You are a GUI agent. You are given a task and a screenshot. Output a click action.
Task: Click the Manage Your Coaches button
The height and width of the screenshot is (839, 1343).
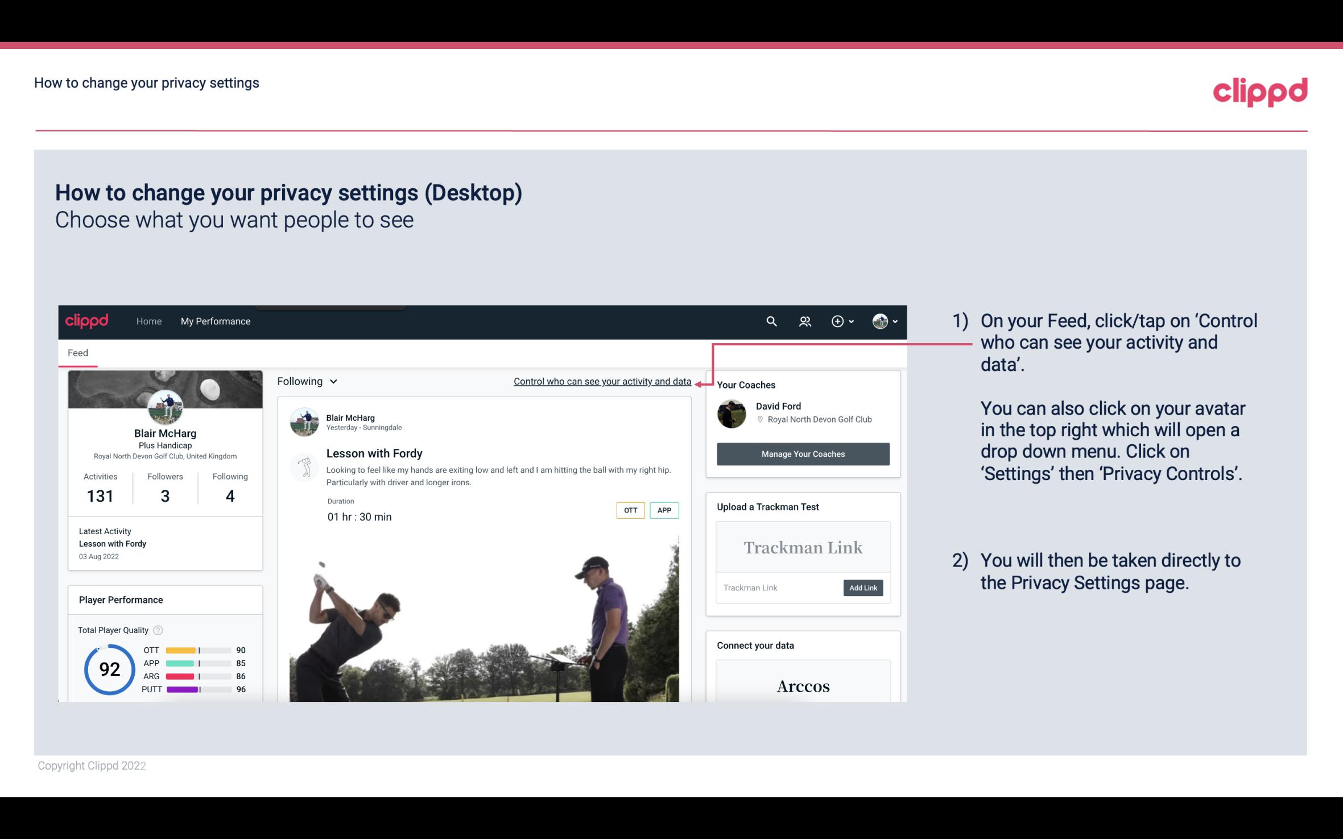pos(802,453)
